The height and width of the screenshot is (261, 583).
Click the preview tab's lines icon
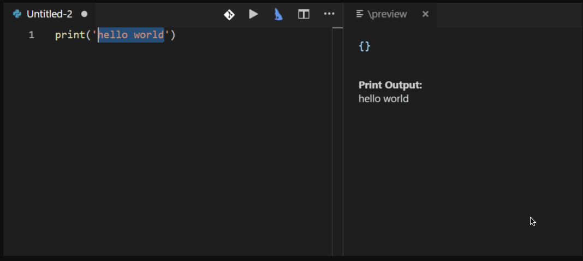click(x=360, y=14)
